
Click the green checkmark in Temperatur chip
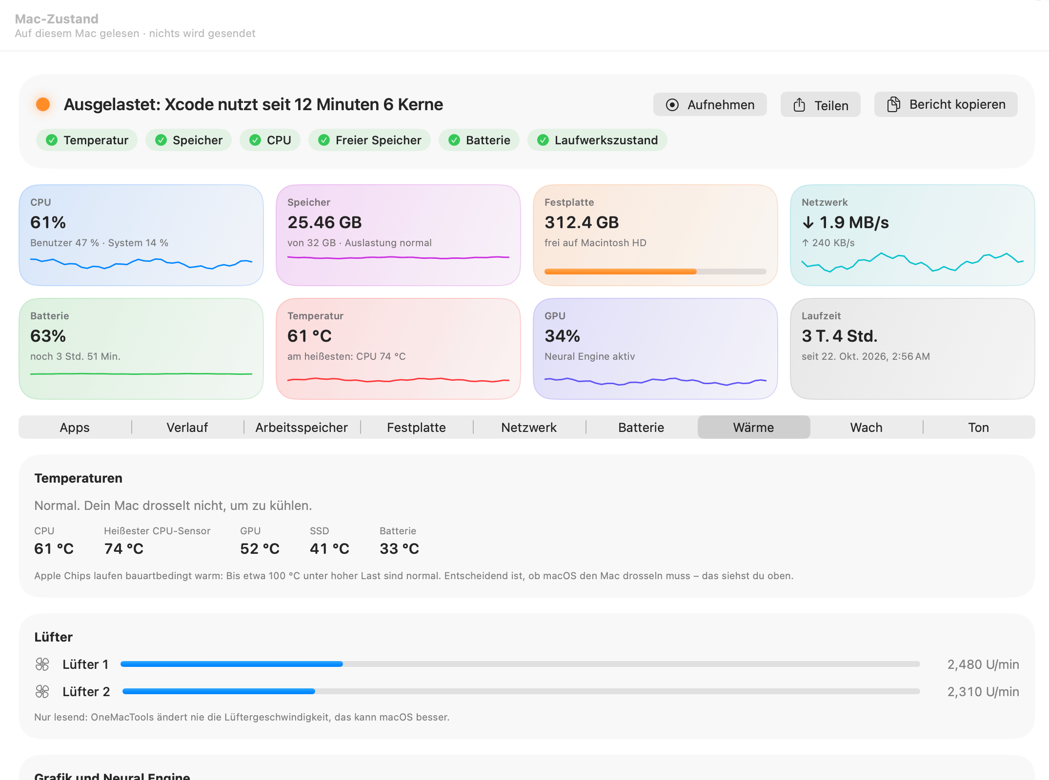pos(51,140)
